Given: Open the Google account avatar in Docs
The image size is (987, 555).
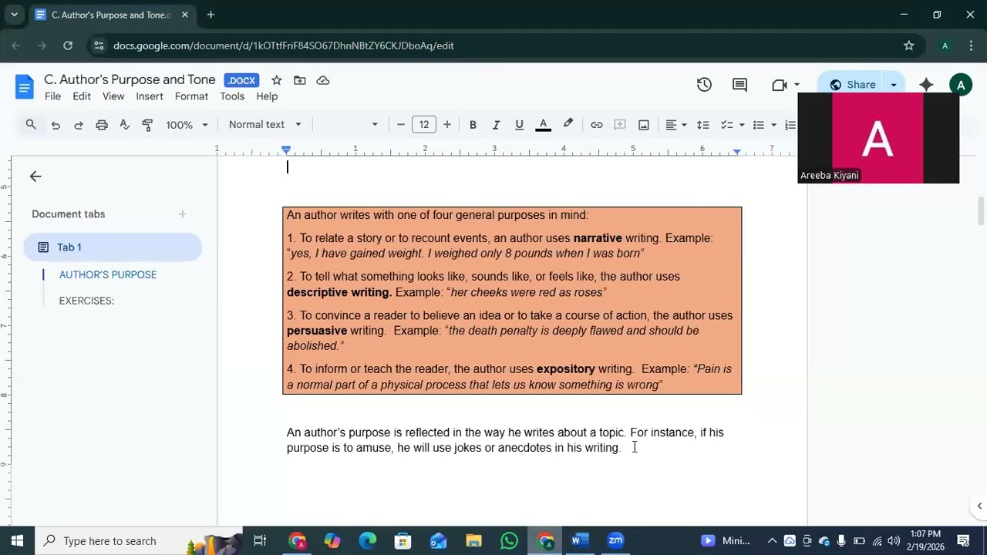Looking at the screenshot, I should pyautogui.click(x=961, y=85).
